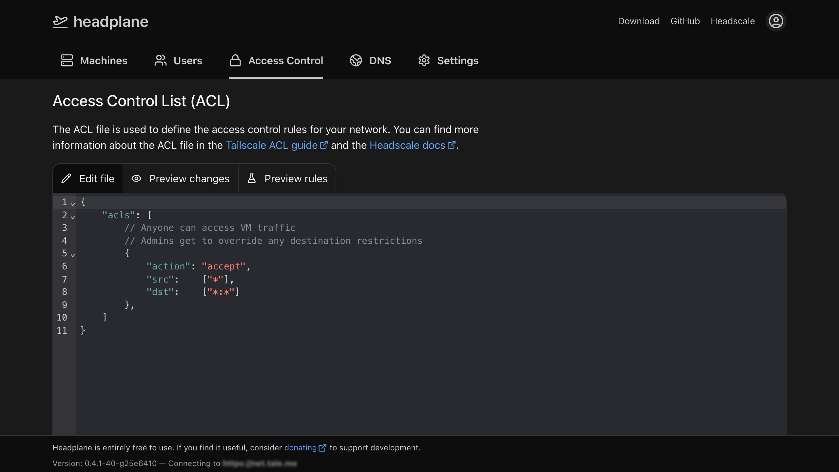Click the DNS globe icon
The image size is (839, 472).
click(x=356, y=60)
